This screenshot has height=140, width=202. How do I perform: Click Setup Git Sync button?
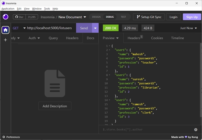(149, 17)
